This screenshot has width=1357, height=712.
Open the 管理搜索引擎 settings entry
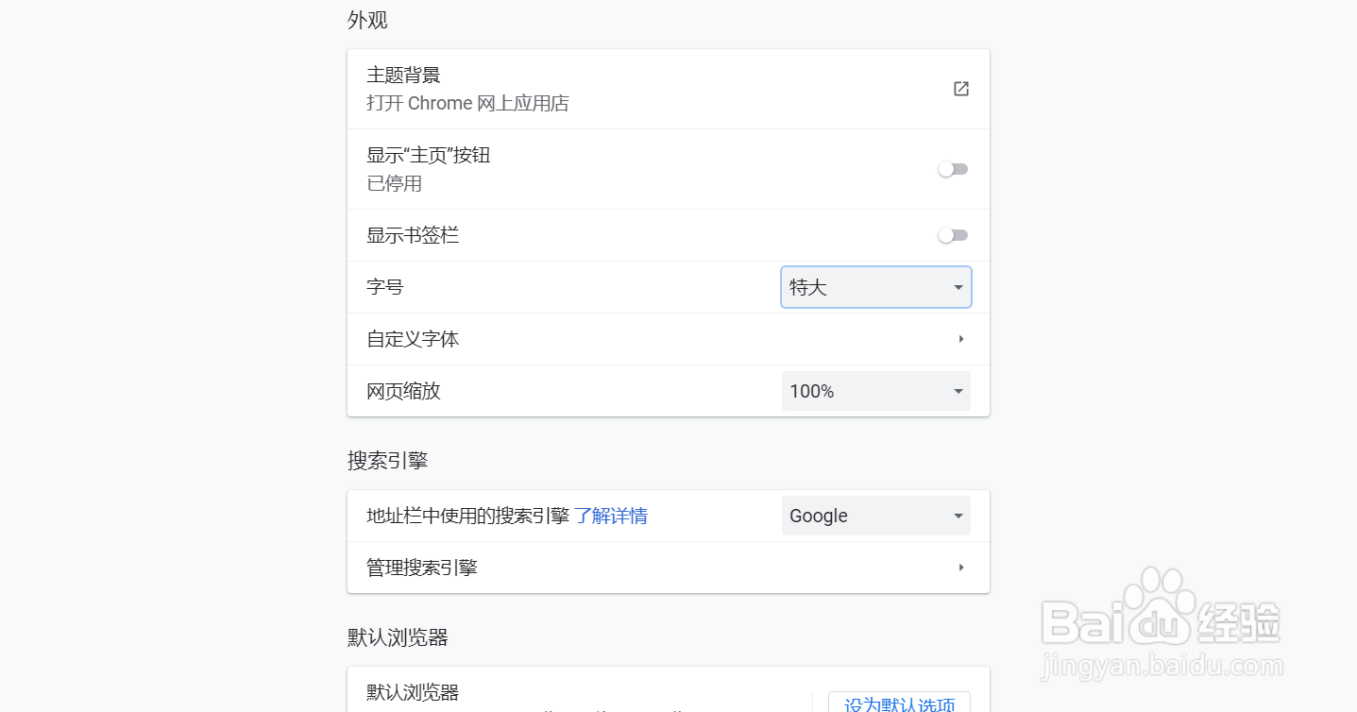click(x=669, y=568)
